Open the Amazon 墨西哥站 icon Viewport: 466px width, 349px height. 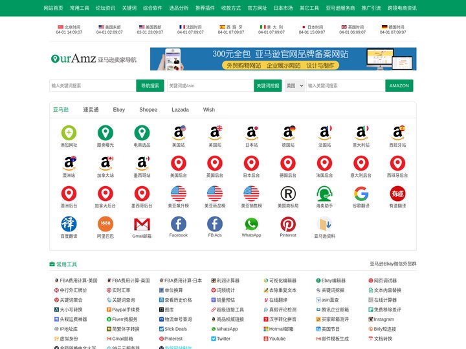pyautogui.click(x=142, y=164)
